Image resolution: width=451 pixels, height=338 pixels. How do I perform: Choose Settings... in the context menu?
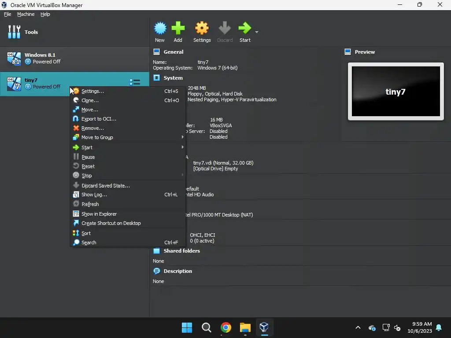pos(127,91)
